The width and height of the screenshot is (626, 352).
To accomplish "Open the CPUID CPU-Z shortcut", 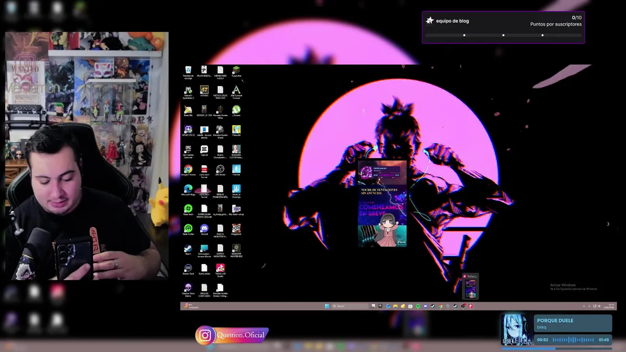I will (188, 131).
